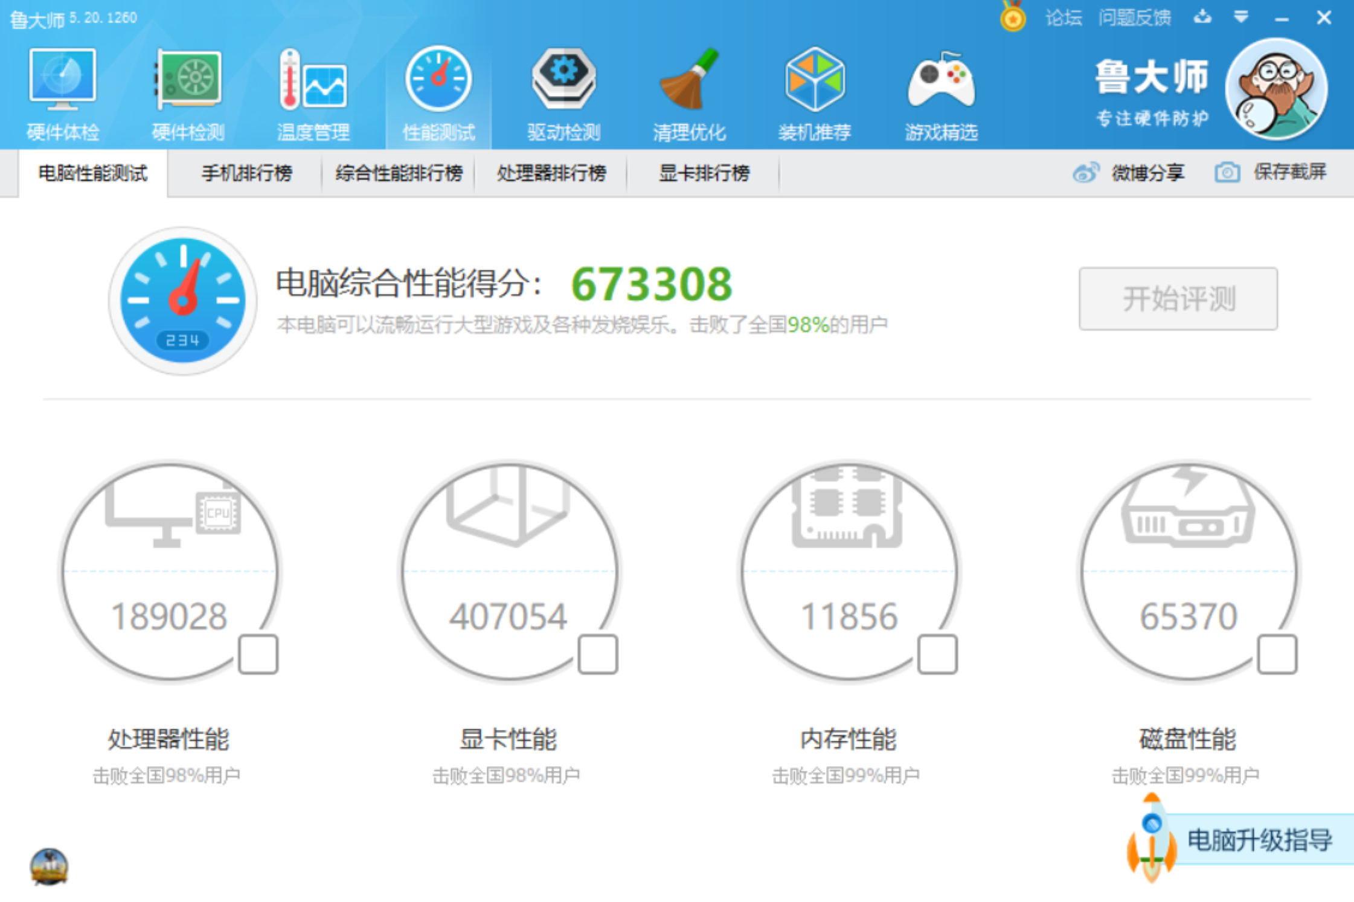Click the disk drive icon
The height and width of the screenshot is (902, 1354).
1188,507
